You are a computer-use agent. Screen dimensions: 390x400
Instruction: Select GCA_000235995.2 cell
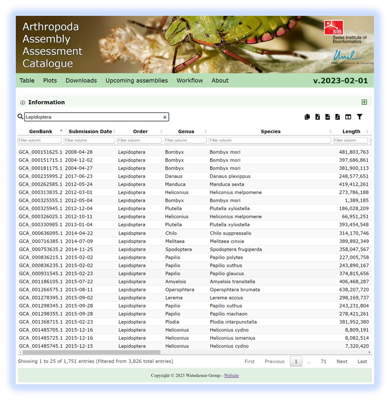(x=40, y=176)
